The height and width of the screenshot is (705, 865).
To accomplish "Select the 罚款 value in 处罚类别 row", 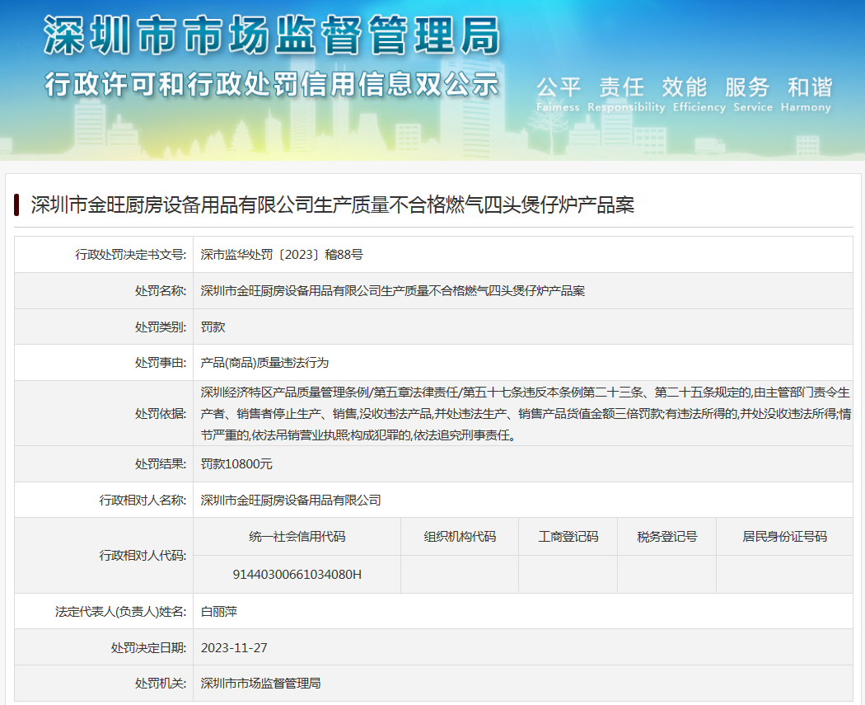I will [x=213, y=327].
